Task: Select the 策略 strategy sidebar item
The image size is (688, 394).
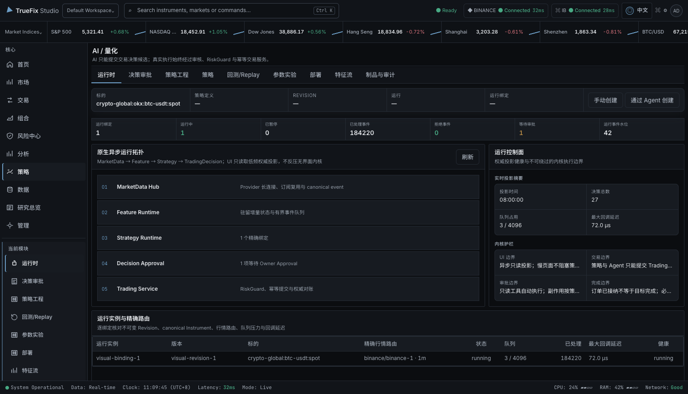Action: click(x=44, y=172)
